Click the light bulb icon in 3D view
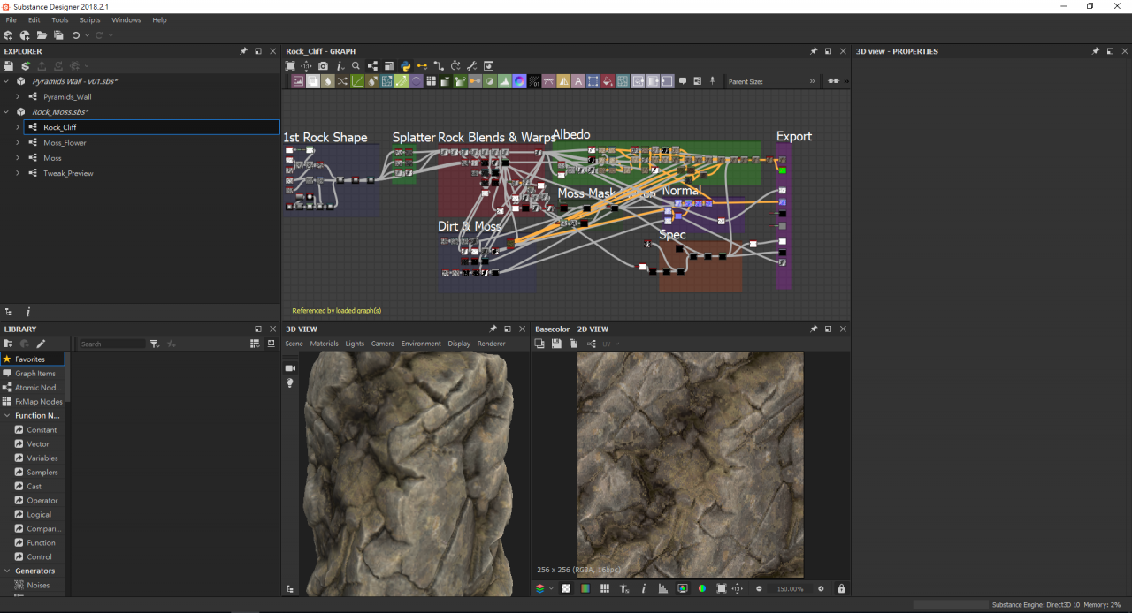Screen dimensions: 1132x613 (289, 383)
